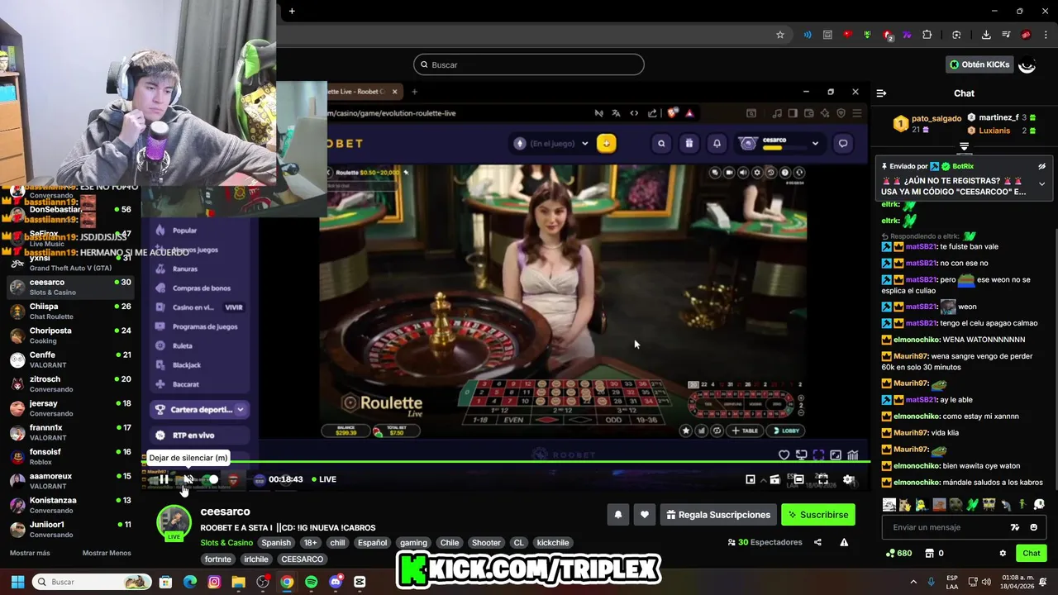Open the Roobet gift rewards icon

coord(689,144)
